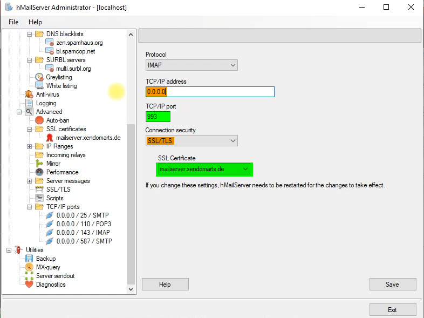Click the Server sendout icon
The height and width of the screenshot is (318, 424).
[29, 276]
